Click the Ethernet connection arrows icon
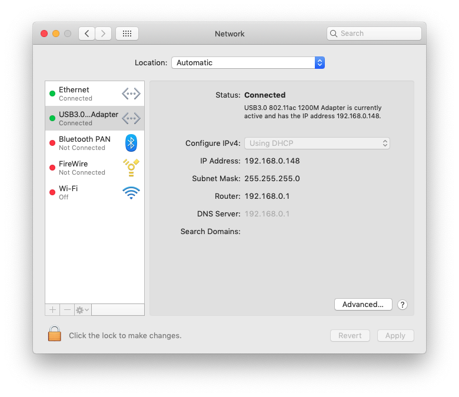459x397 pixels. (131, 94)
